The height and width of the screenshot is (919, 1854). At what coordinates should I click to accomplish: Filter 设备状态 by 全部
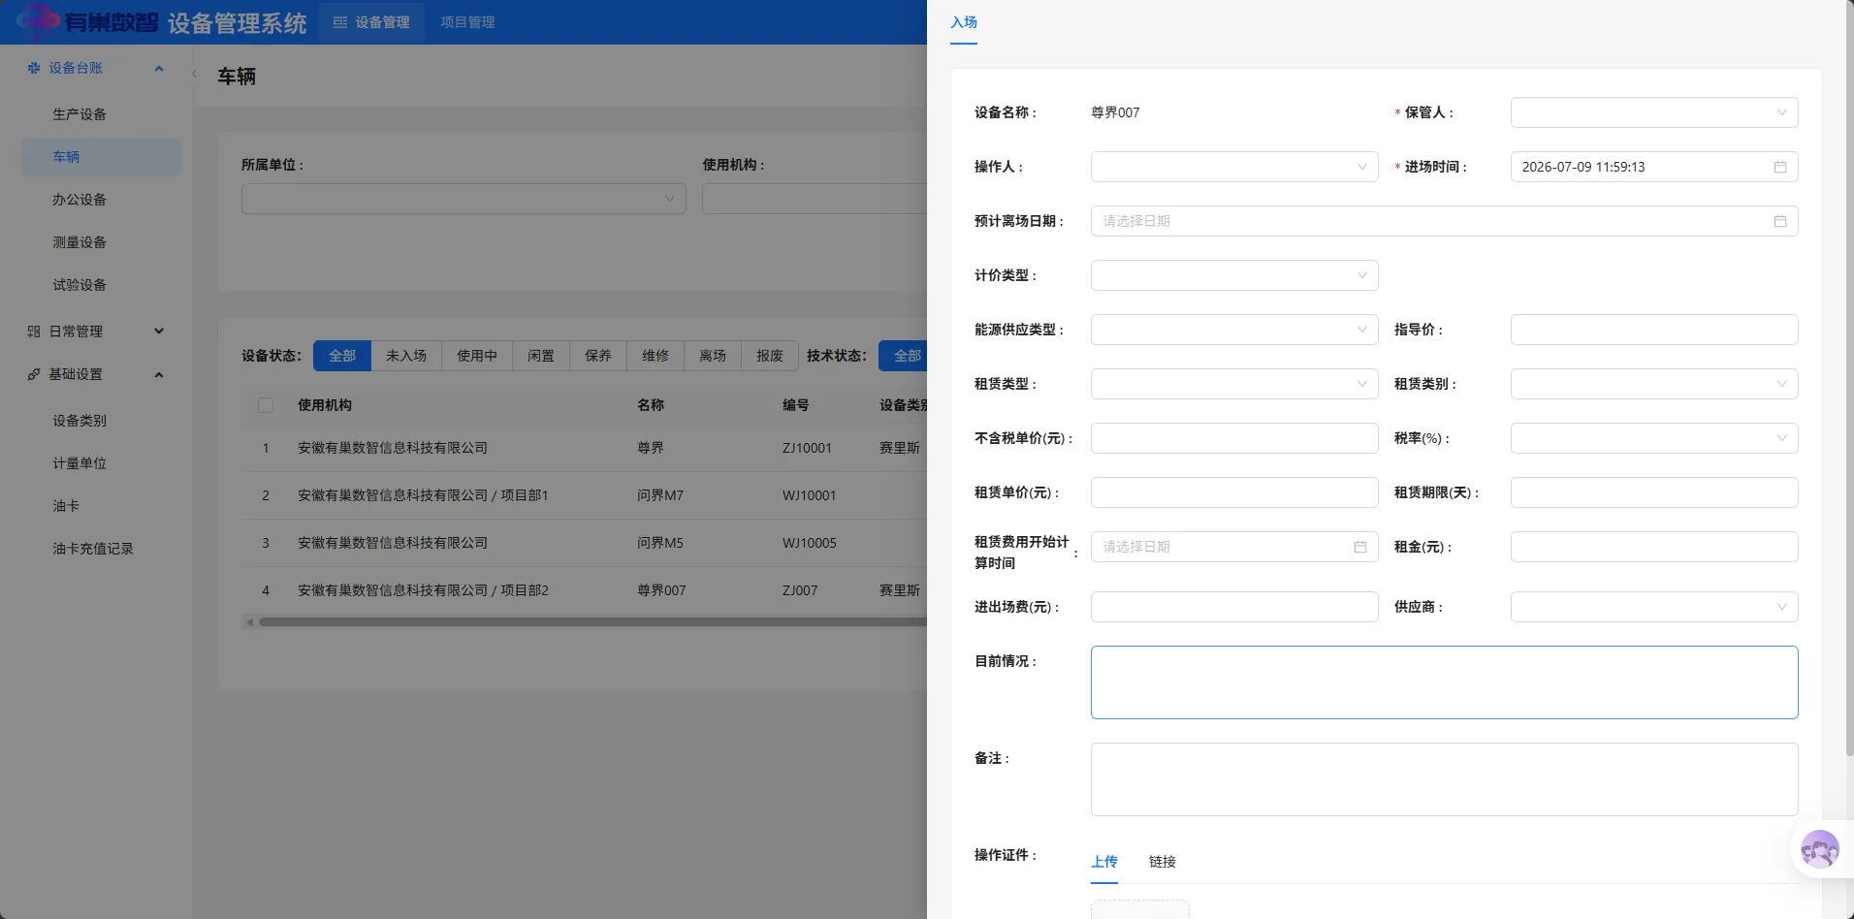(342, 356)
